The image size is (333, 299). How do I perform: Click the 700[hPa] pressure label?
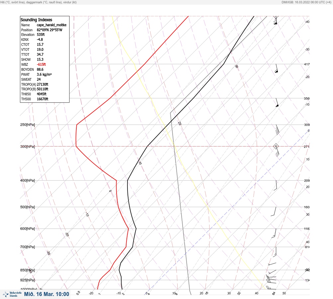28,247
